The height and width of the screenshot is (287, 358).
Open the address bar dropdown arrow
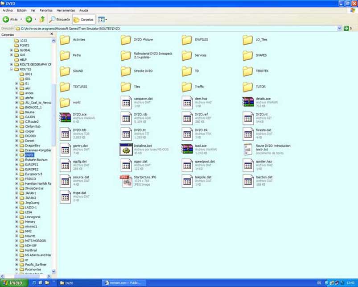[340, 28]
